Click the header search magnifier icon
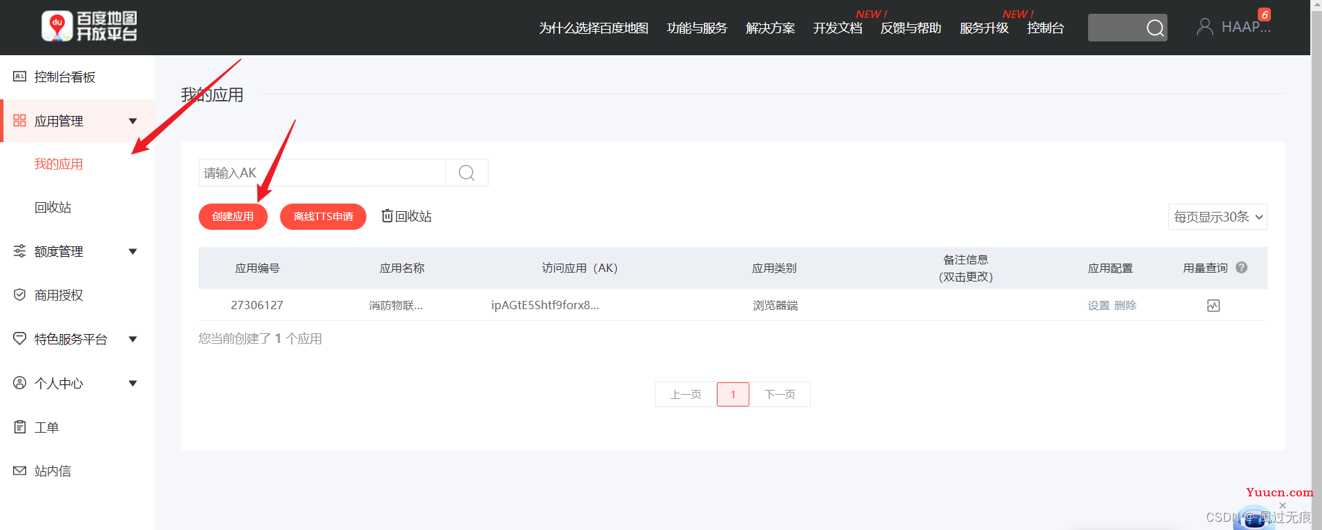 1155,28
